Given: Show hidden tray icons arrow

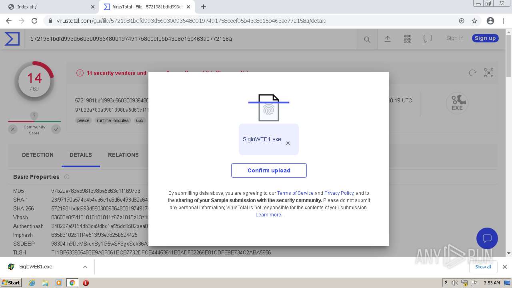Looking at the screenshot, I should click(446, 283).
